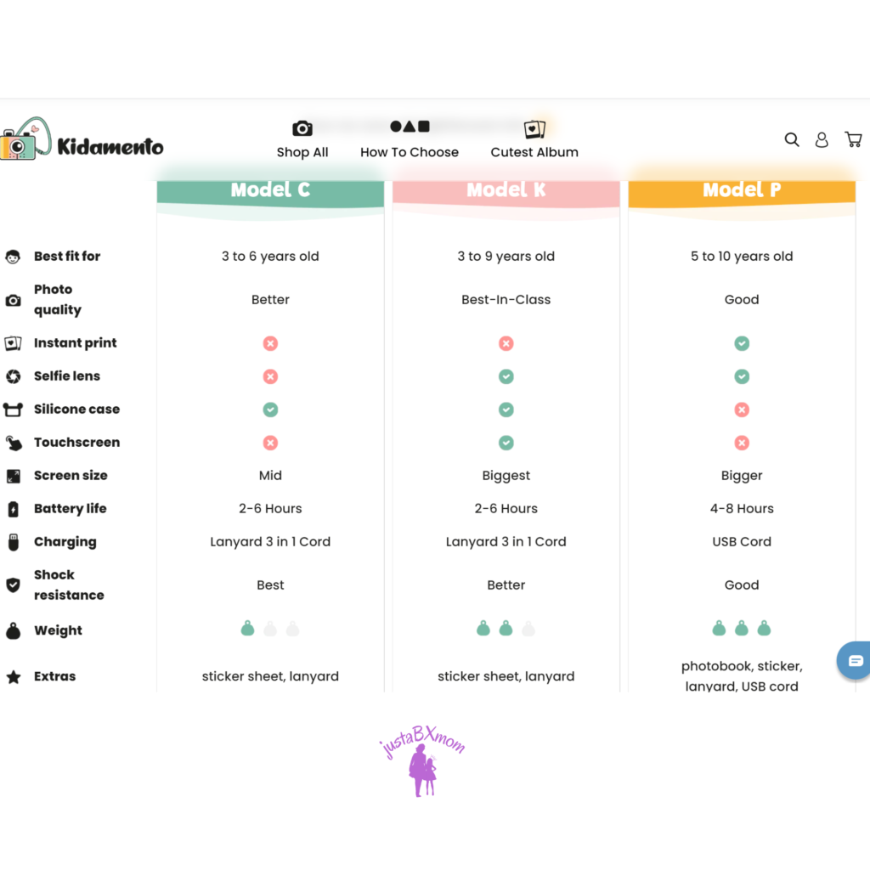Click Model K touchscreen checkmark
The image size is (870, 870).
tap(506, 443)
